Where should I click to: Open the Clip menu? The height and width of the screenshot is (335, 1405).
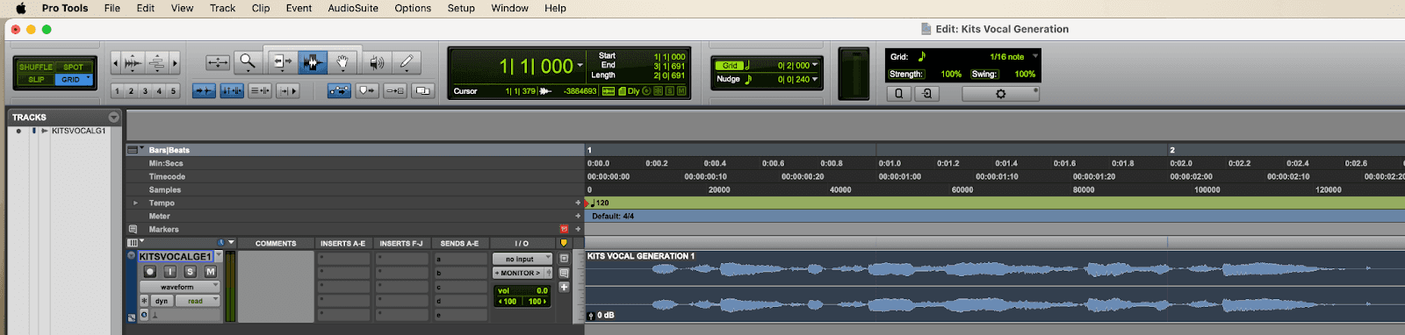pyautogui.click(x=261, y=8)
